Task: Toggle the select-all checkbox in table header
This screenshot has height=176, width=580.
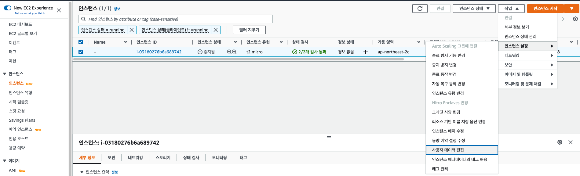Action: [81, 42]
